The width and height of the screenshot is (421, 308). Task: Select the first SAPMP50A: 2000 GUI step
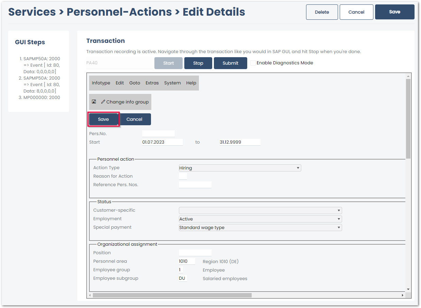(41, 65)
